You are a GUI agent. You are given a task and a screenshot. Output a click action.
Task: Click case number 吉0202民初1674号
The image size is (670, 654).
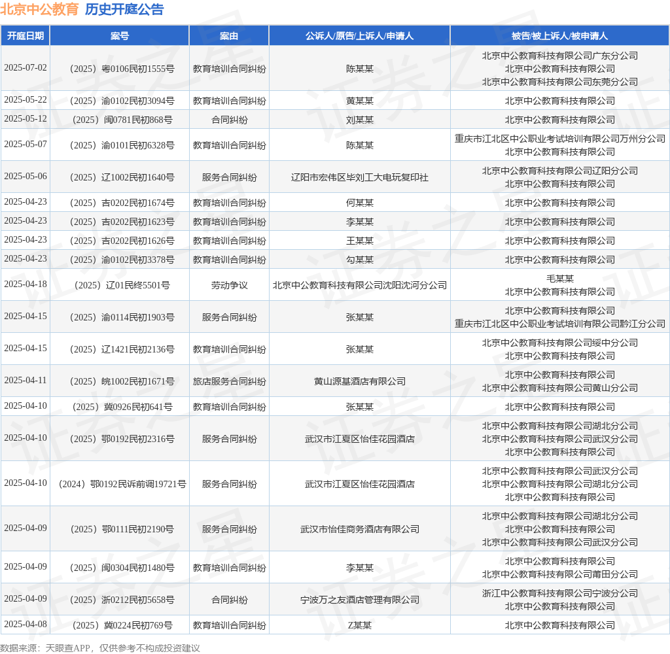tap(122, 203)
